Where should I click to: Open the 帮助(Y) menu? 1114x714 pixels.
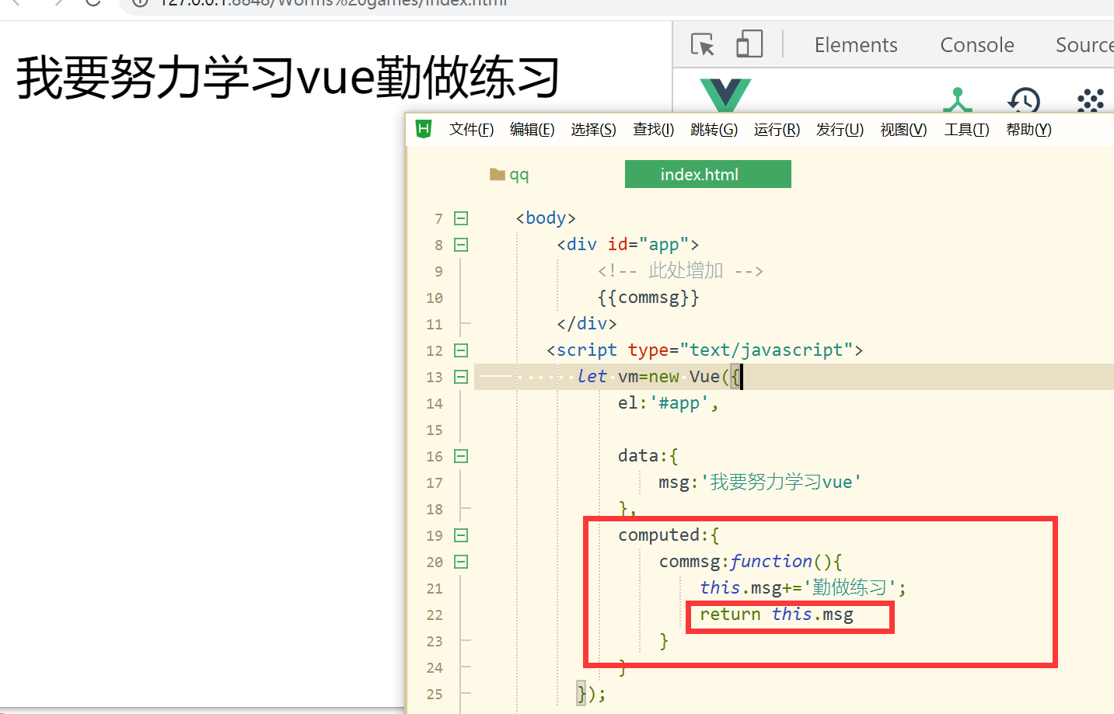click(1028, 130)
